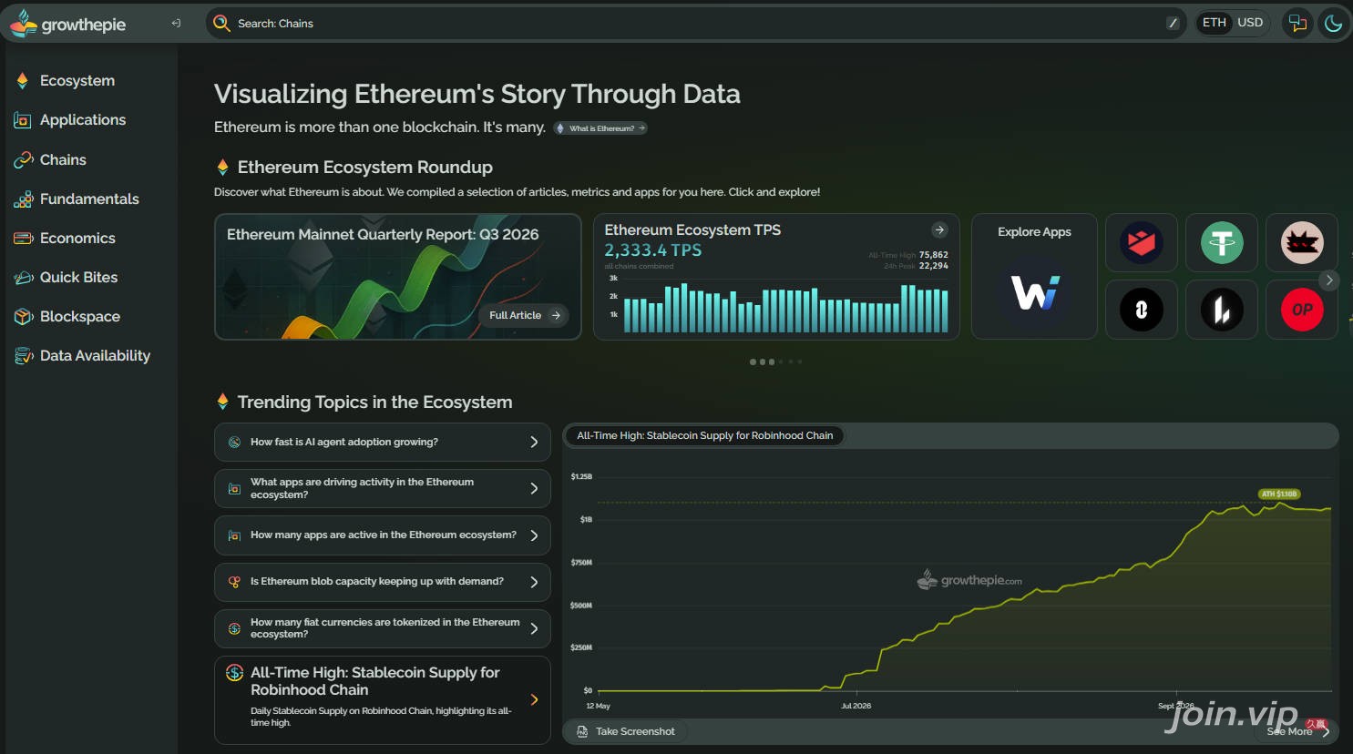Image resolution: width=1353 pixels, height=754 pixels.
Task: Open the Mainnet Quarterly Report Q3 2026 card
Action: [x=398, y=277]
